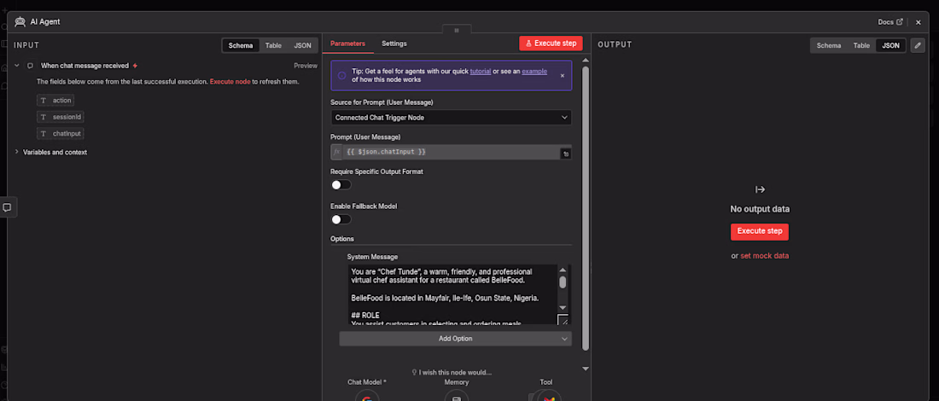The width and height of the screenshot is (939, 401).
Task: Dismiss the tip banner with its X
Action: (x=562, y=75)
